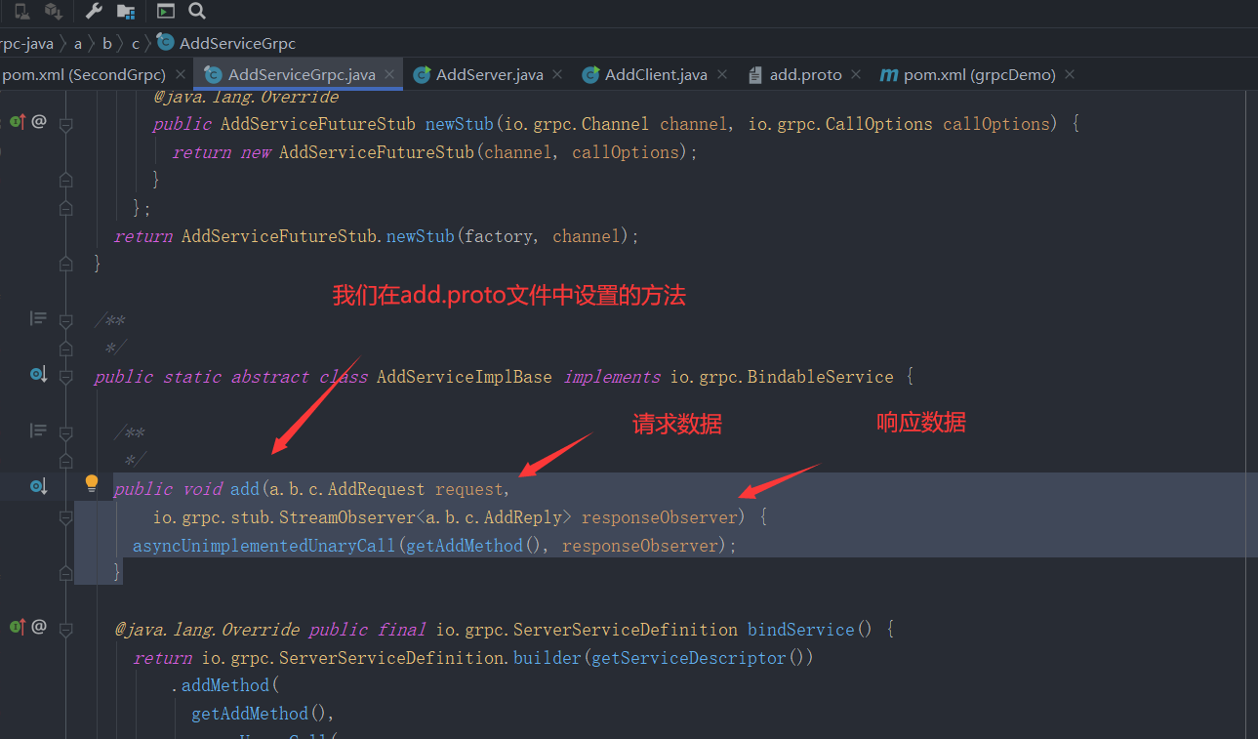Screen dimensions: 1258x739
Task: Click the download-dependencies cube toolbar icon
Action: coord(54,11)
